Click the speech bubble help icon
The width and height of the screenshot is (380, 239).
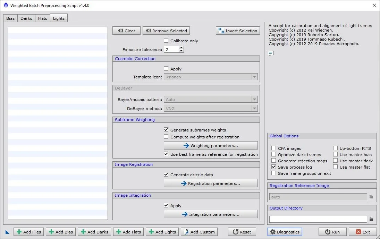(271, 53)
